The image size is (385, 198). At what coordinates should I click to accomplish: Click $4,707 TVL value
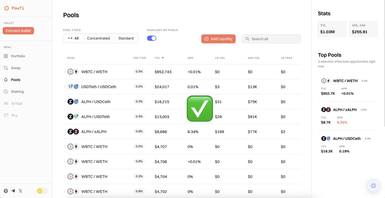tap(161, 147)
